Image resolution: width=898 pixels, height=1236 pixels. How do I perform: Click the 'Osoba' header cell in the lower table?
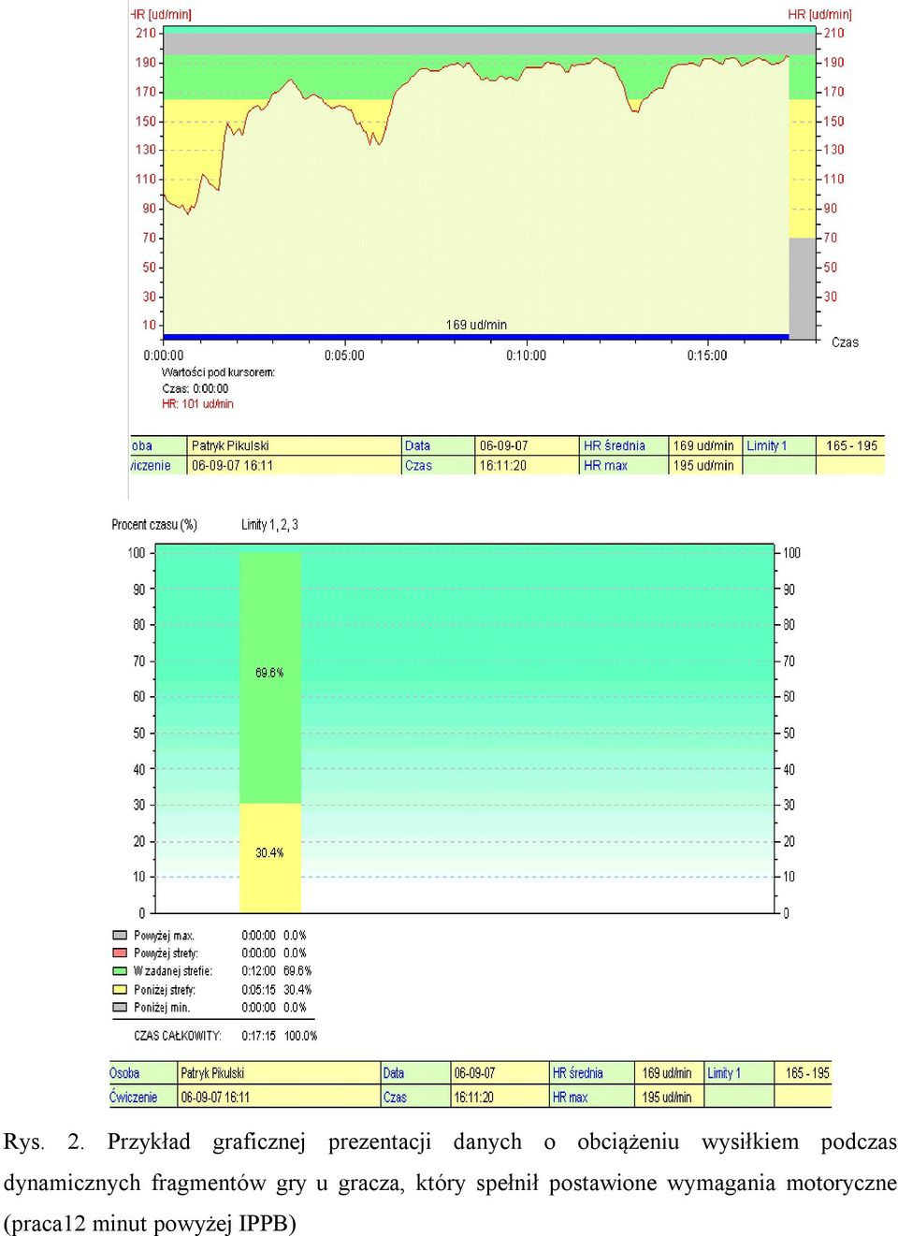(x=143, y=1073)
